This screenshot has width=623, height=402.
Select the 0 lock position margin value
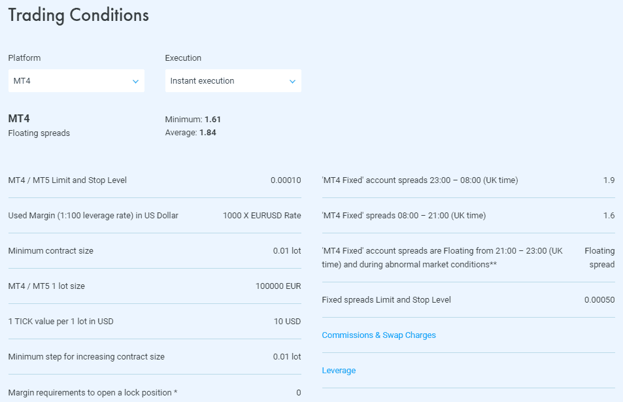pos(299,393)
